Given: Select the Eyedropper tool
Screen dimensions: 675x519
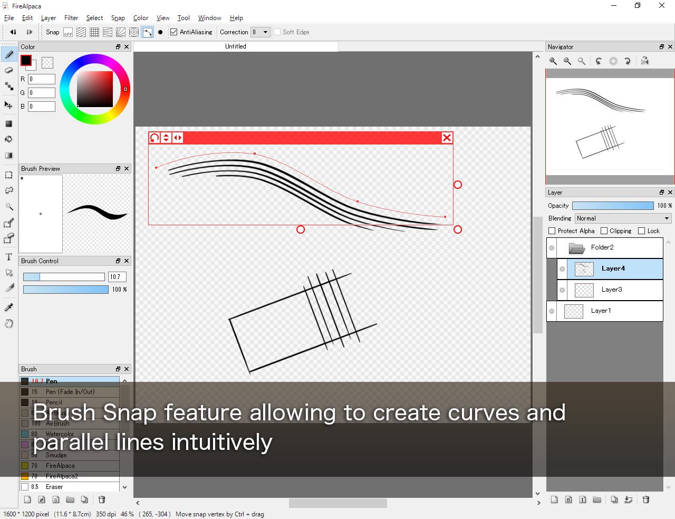Looking at the screenshot, I should (x=9, y=307).
